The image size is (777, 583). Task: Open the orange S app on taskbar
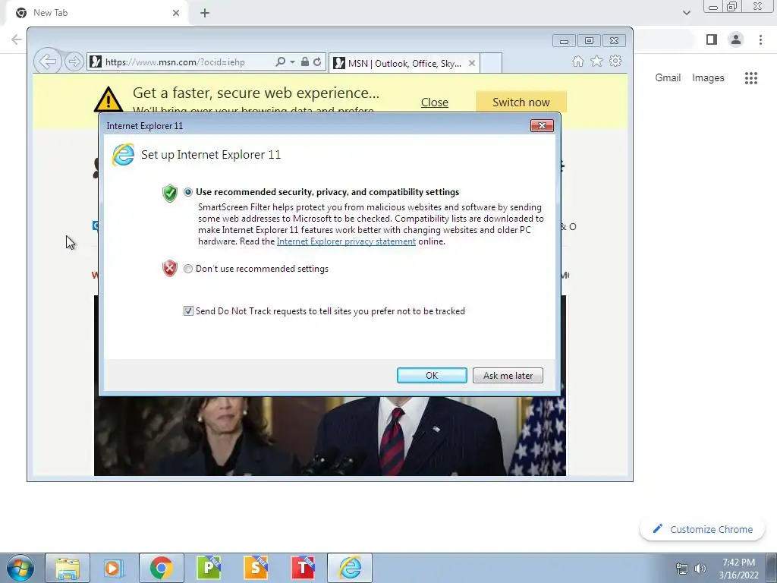255,568
